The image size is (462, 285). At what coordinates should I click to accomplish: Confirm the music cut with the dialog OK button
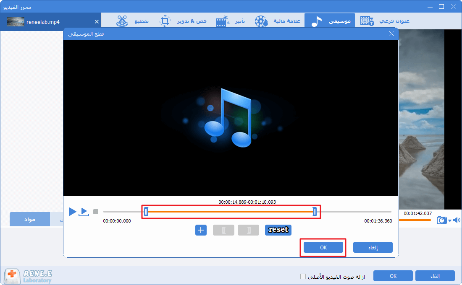323,247
